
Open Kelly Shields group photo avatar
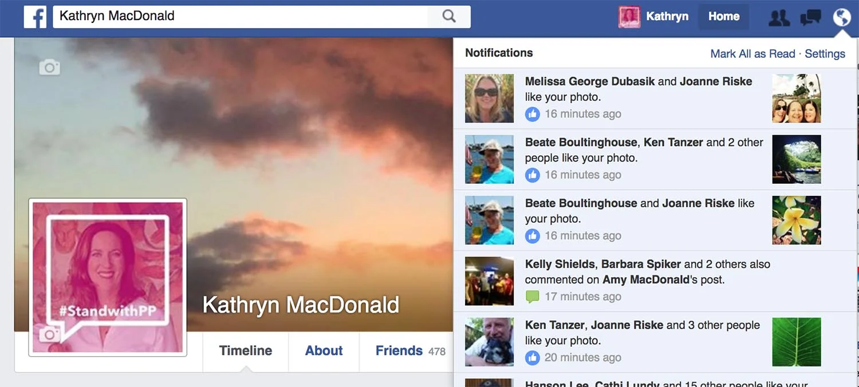(489, 281)
